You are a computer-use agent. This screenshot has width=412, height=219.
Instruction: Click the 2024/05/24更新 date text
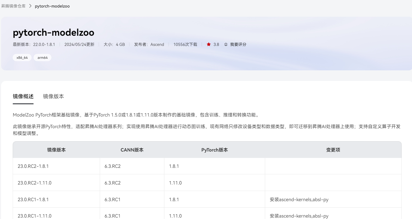[x=79, y=44]
